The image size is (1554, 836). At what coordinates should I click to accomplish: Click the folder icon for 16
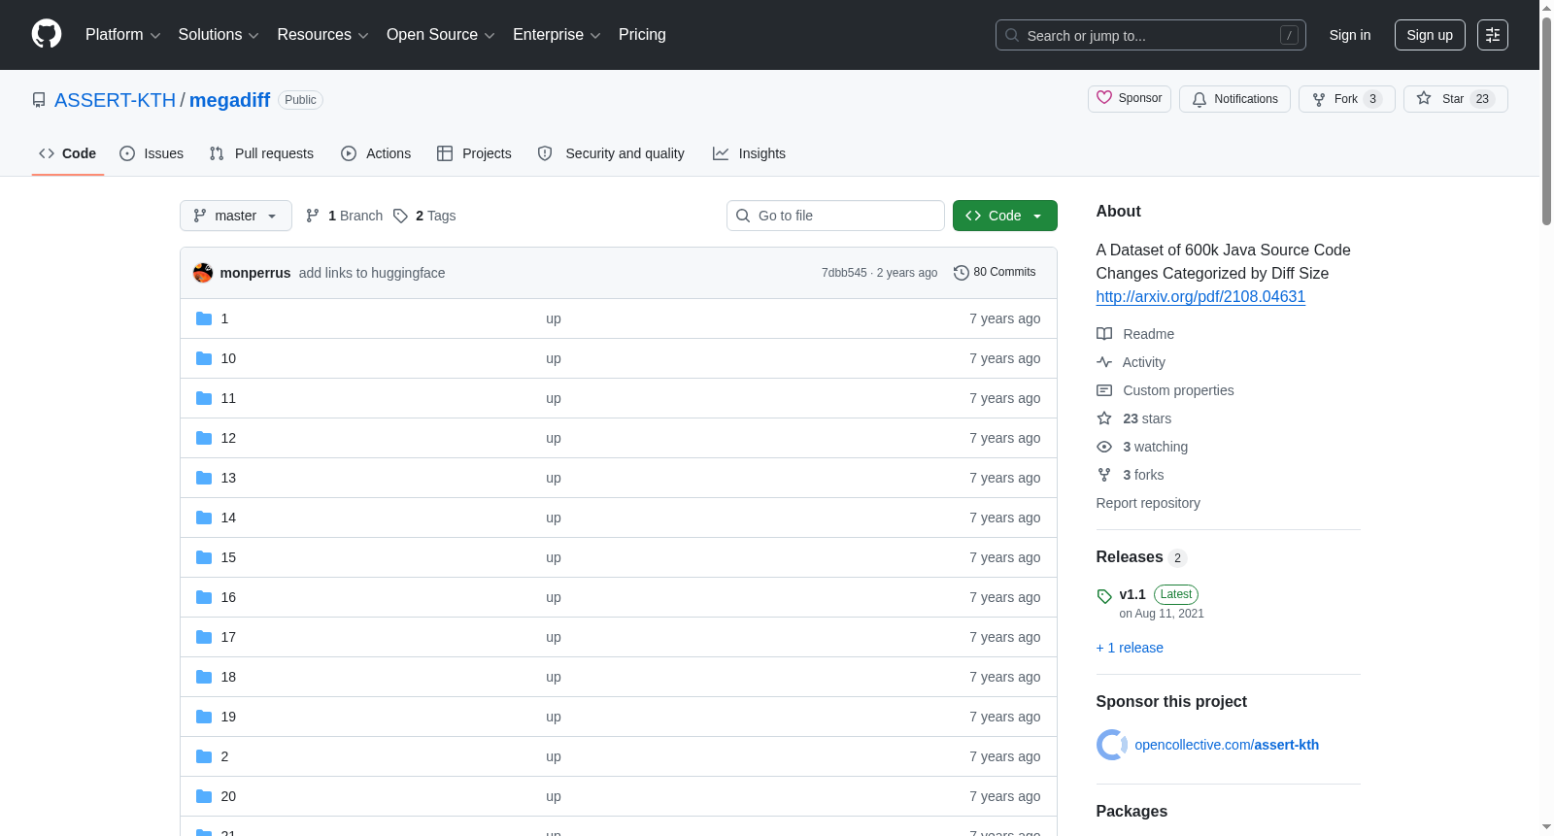pyautogui.click(x=204, y=597)
